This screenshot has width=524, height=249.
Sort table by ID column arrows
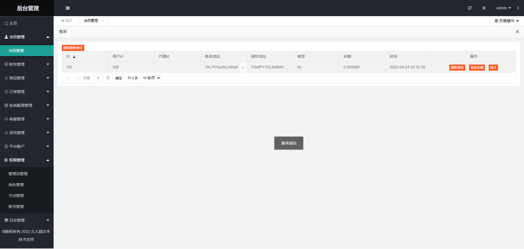click(74, 57)
